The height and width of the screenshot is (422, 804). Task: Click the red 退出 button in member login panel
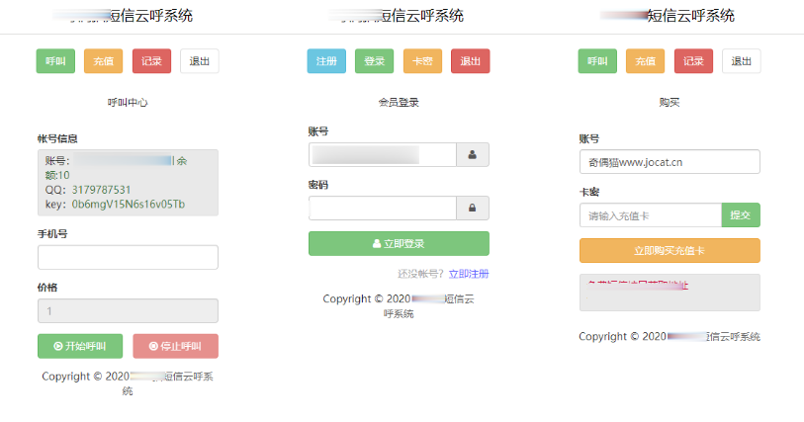click(470, 61)
